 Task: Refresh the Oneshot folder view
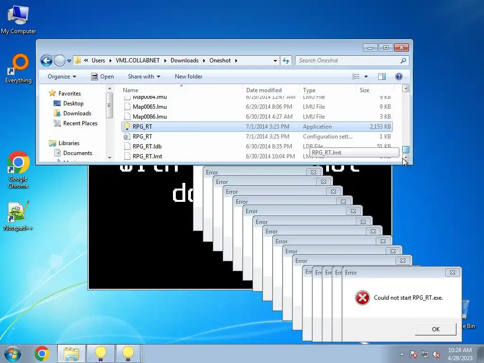pyautogui.click(x=286, y=60)
